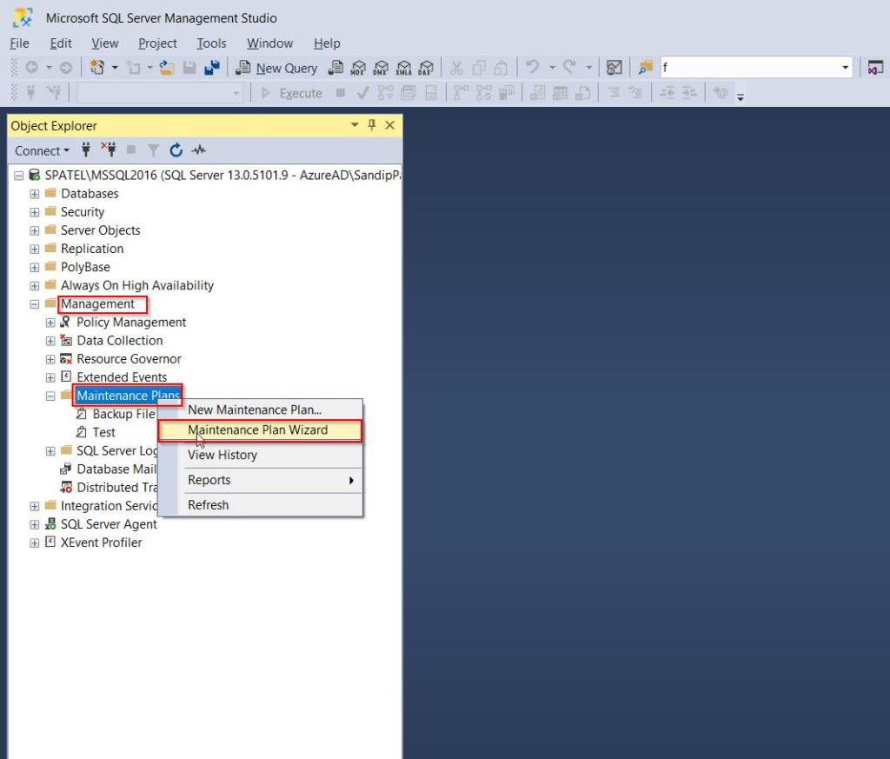Click the Cut toolbar icon

(x=456, y=68)
